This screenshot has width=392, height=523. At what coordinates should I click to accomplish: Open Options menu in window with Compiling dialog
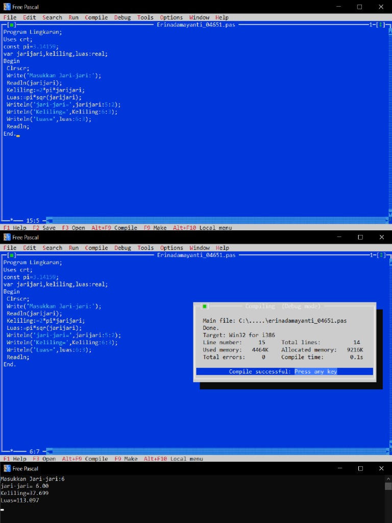(x=171, y=248)
